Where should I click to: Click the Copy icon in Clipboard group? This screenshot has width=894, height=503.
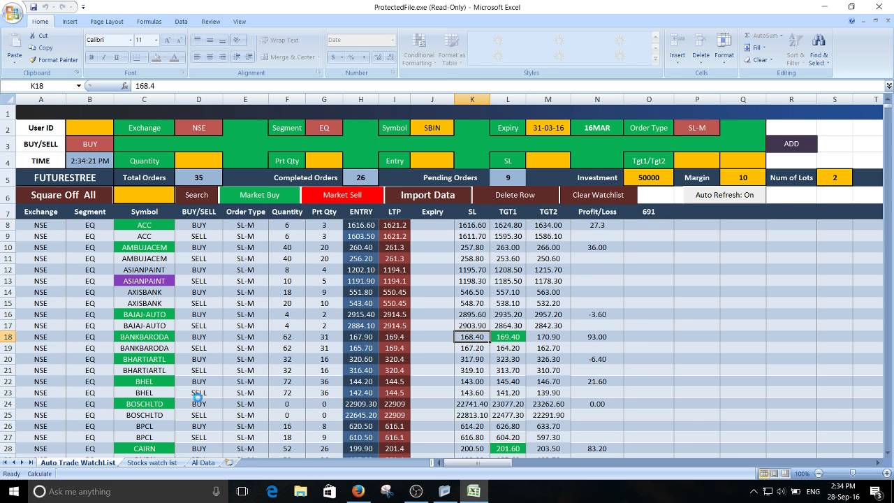34,48
